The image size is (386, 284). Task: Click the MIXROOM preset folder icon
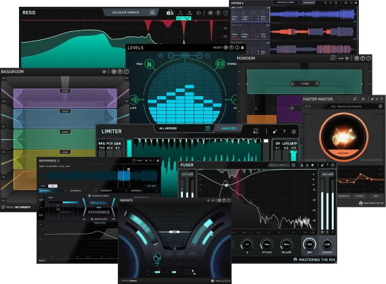click(333, 58)
